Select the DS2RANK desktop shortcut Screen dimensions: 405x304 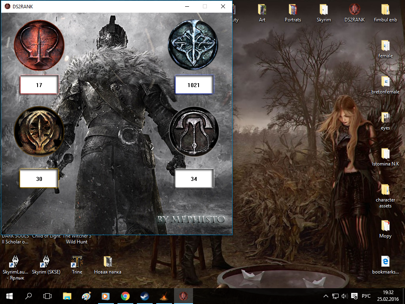(x=354, y=13)
